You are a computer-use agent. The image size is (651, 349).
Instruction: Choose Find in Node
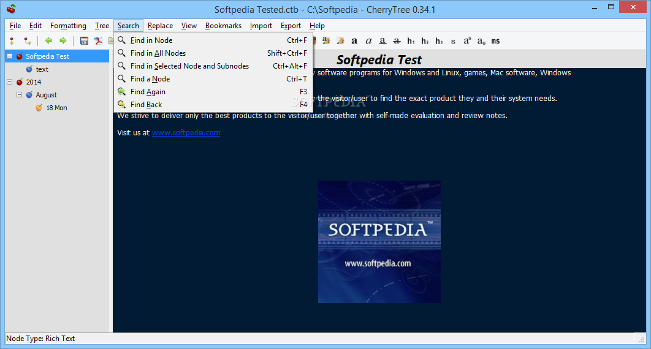(x=213, y=40)
